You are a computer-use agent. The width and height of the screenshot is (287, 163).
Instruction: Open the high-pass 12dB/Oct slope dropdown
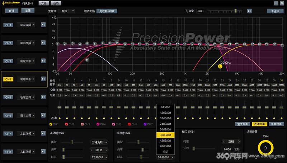pos(99,157)
